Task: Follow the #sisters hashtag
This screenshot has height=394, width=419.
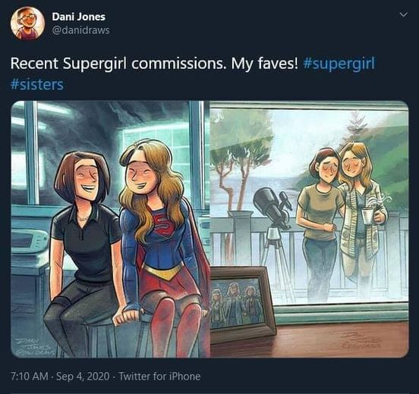Action: (37, 85)
